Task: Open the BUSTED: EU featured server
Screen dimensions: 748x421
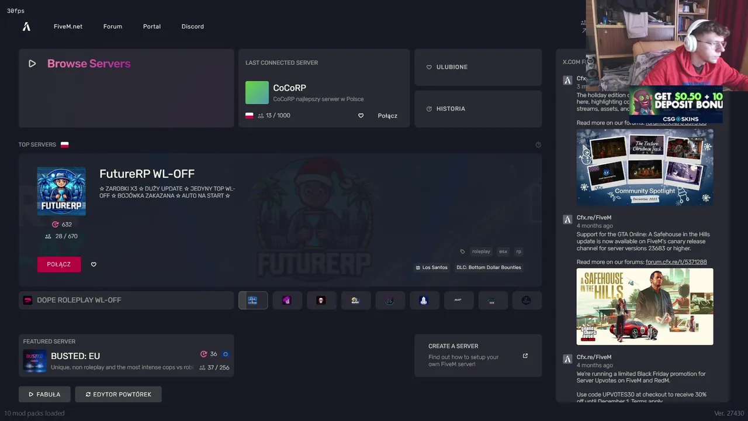Action: tap(126, 356)
